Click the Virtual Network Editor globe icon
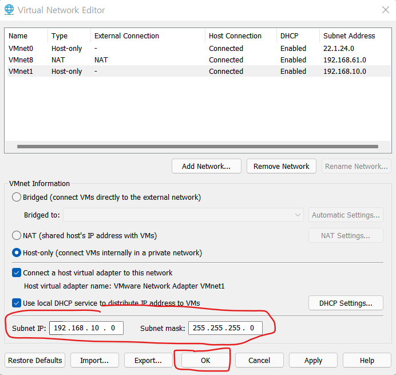 pyautogui.click(x=9, y=10)
